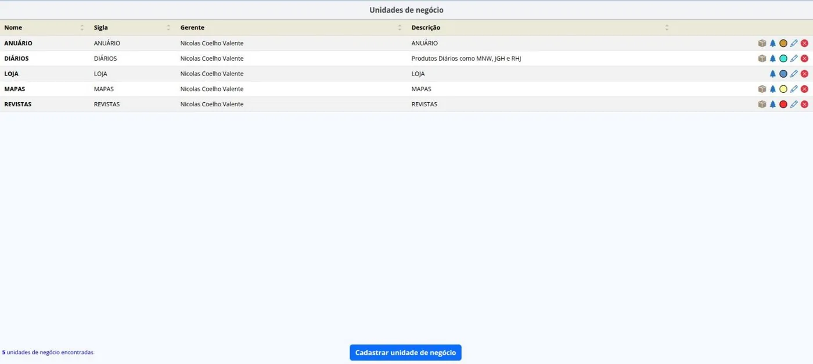Click Nicolas Coelho Valente in the REVISTAS row
The width and height of the screenshot is (813, 364).
point(212,104)
